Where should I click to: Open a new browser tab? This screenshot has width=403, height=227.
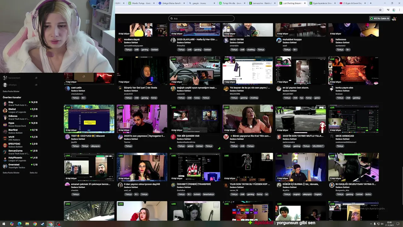371,3
